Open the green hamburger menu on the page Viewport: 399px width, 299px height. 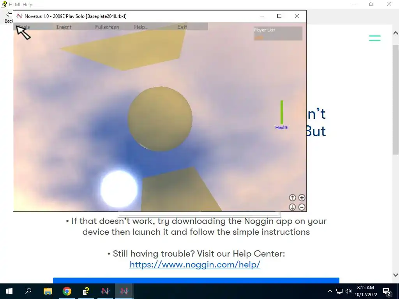[x=375, y=38]
